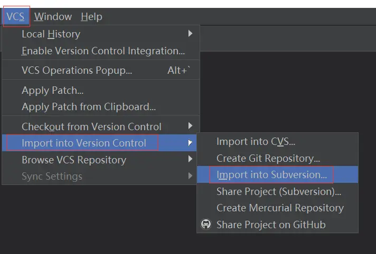This screenshot has width=376, height=254.
Task: Choose Create Mercurial Repository
Action: tap(280, 208)
